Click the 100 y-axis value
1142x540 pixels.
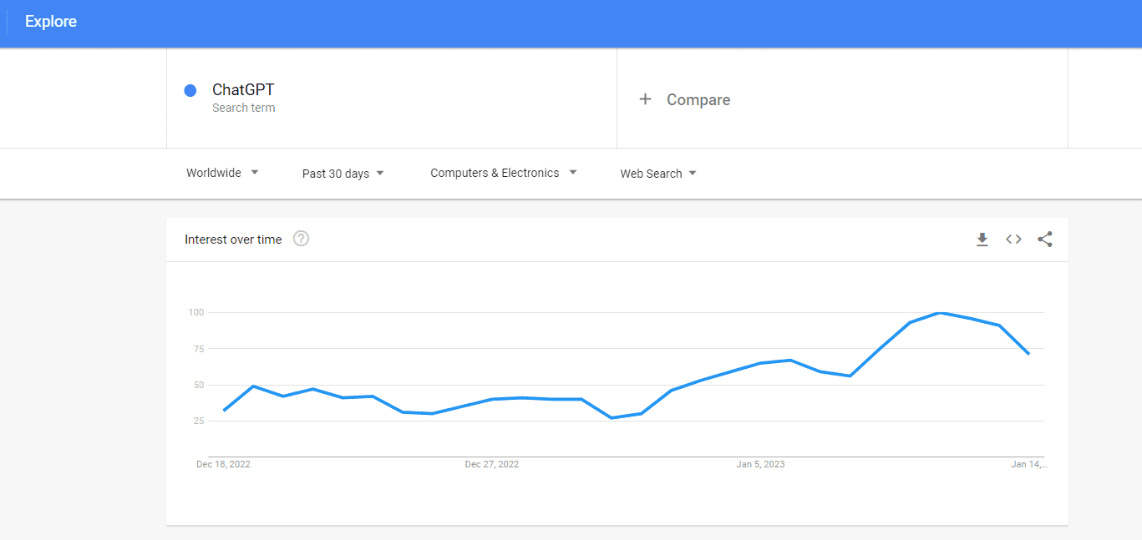tap(196, 312)
